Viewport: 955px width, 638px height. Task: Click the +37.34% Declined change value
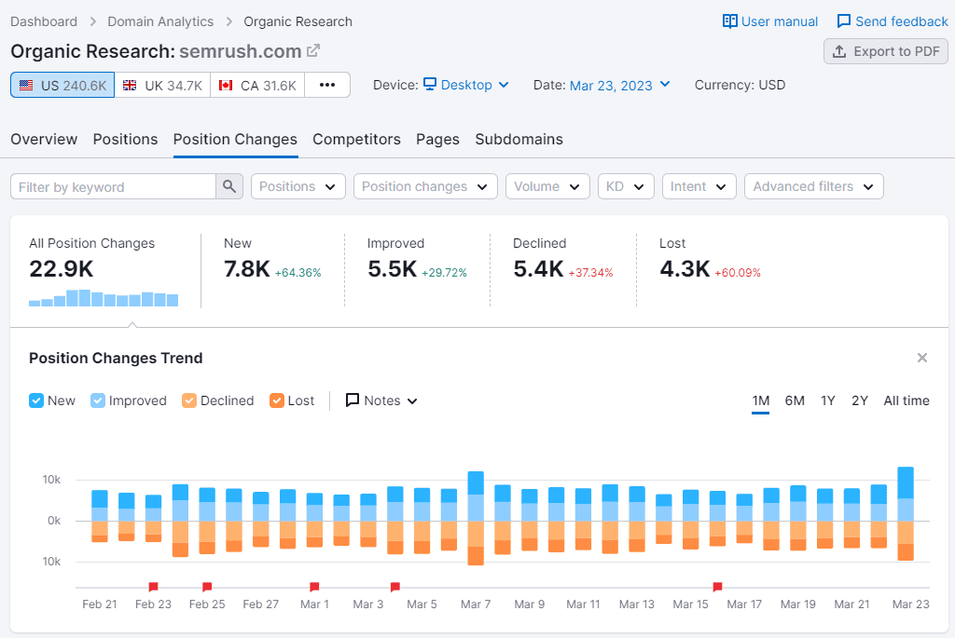point(590,273)
